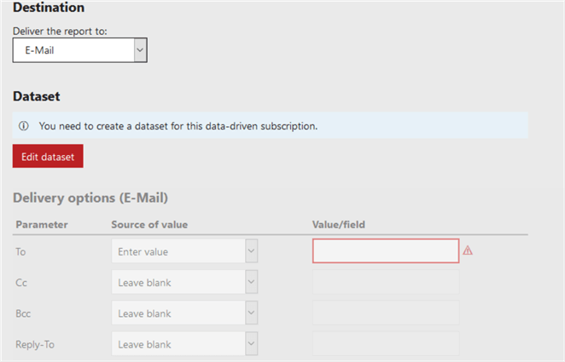Click the Delivery options (E-Mail) heading
Screen dimensions: 565x362
click(x=90, y=198)
